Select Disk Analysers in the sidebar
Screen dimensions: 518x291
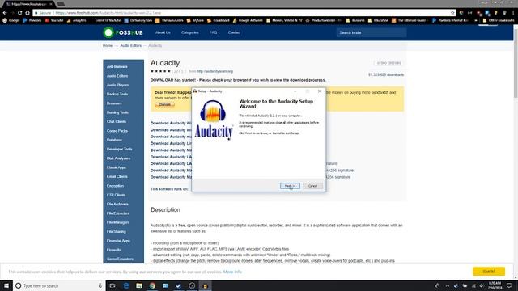pyautogui.click(x=118, y=158)
